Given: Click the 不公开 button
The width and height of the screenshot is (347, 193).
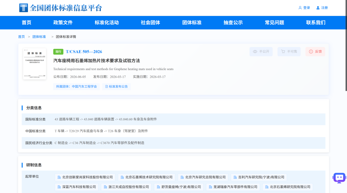Looking at the screenshot, I should [261, 52].
